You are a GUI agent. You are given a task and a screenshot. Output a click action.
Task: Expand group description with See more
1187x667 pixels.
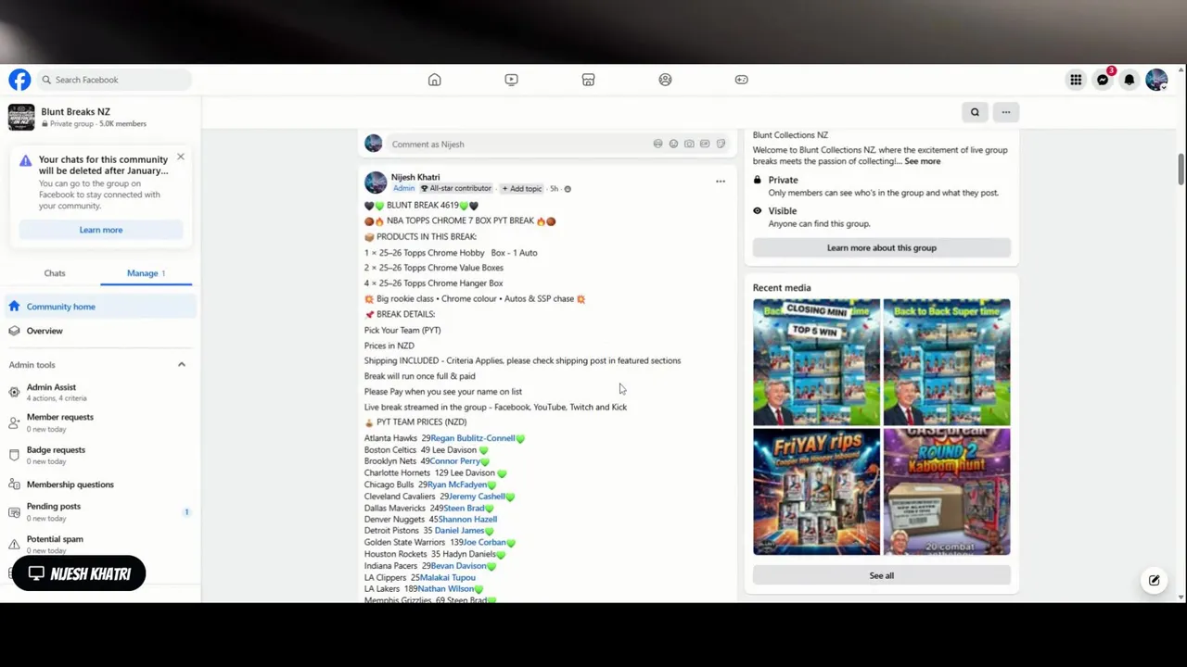pos(922,161)
